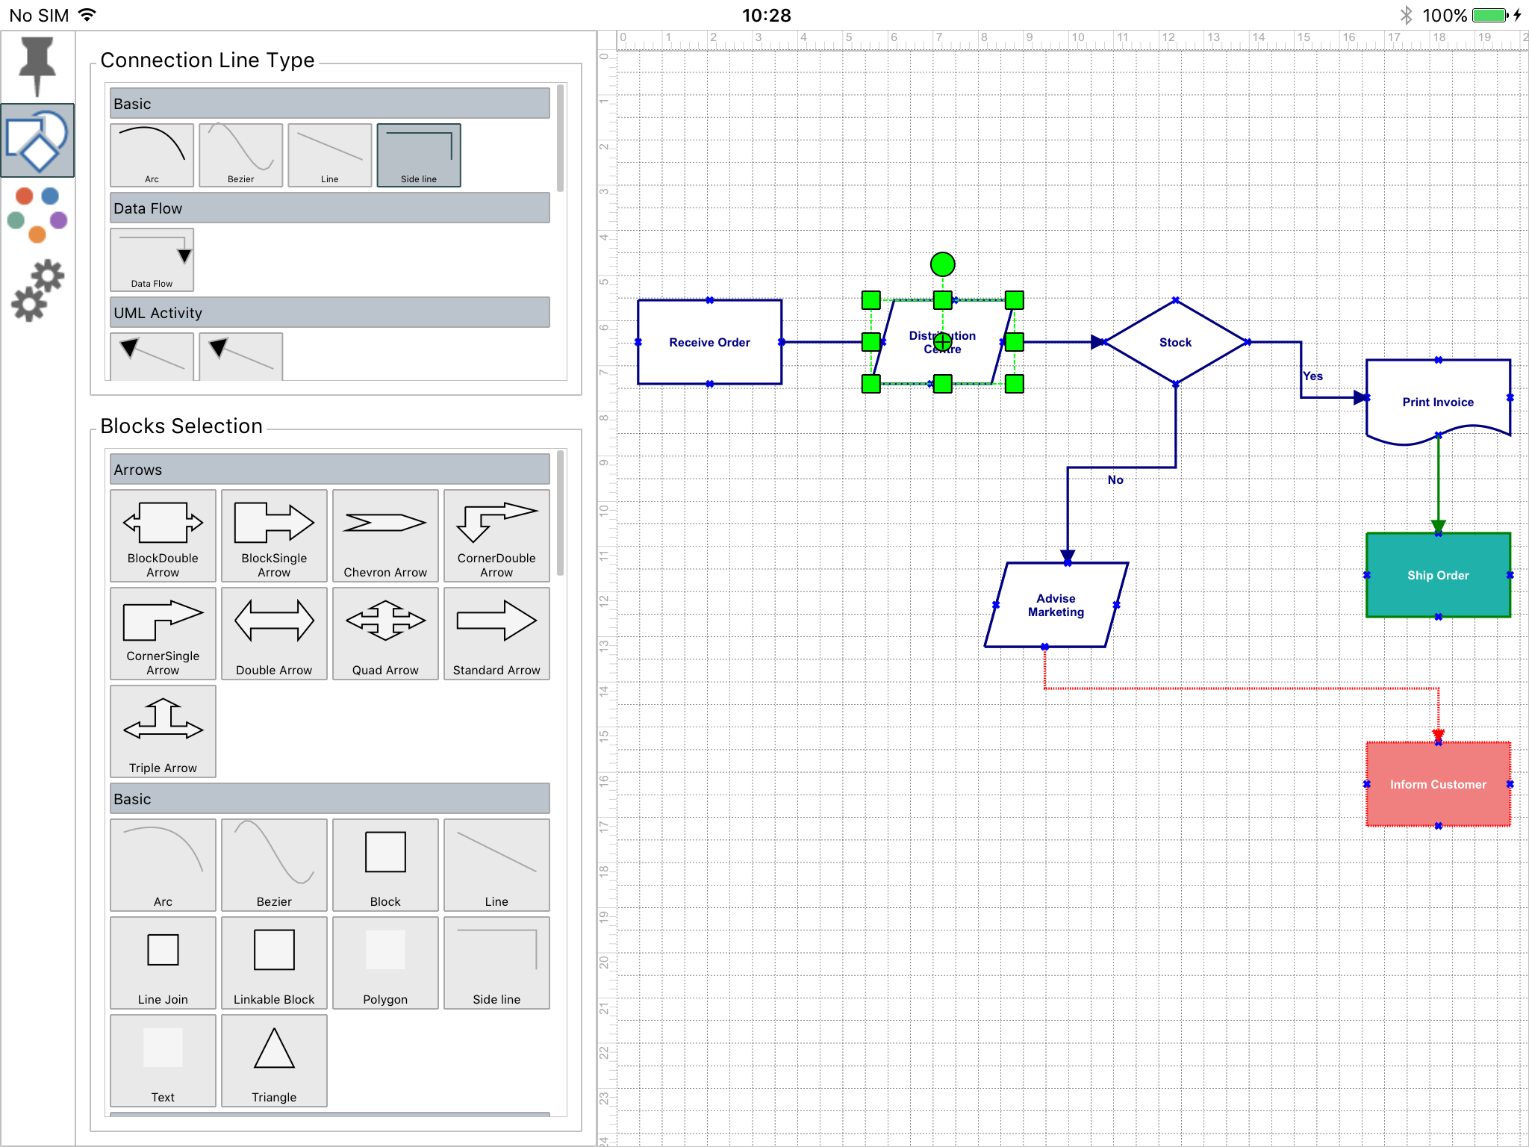
Task: Click the Distribution Centre diagram node
Action: tap(943, 341)
